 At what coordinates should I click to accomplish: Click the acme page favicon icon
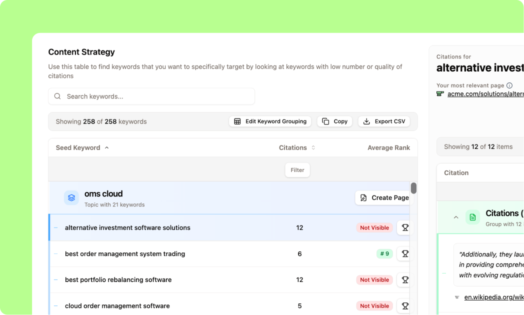click(x=440, y=94)
